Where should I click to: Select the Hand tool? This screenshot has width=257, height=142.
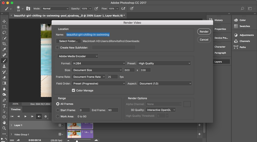pos(4,122)
